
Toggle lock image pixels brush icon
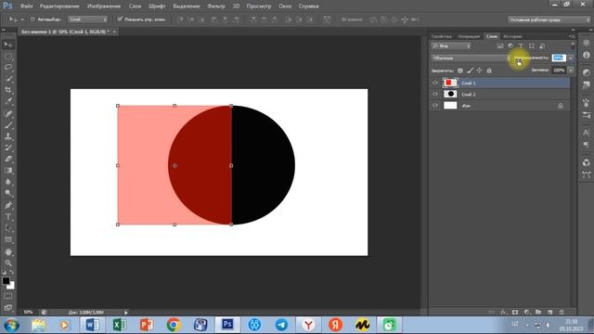[470, 71]
